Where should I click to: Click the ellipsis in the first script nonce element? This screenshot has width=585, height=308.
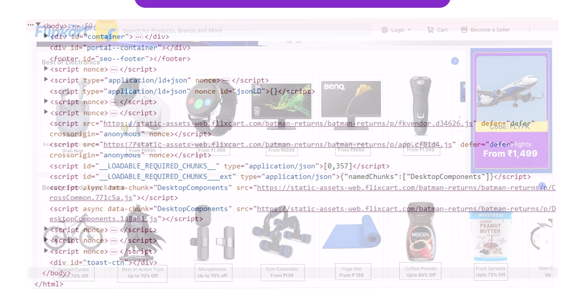click(114, 69)
